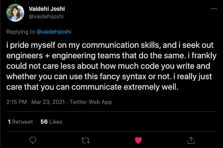Unlike the tweet via the red heart
The width and height of the screenshot is (223, 148).
click(138, 140)
